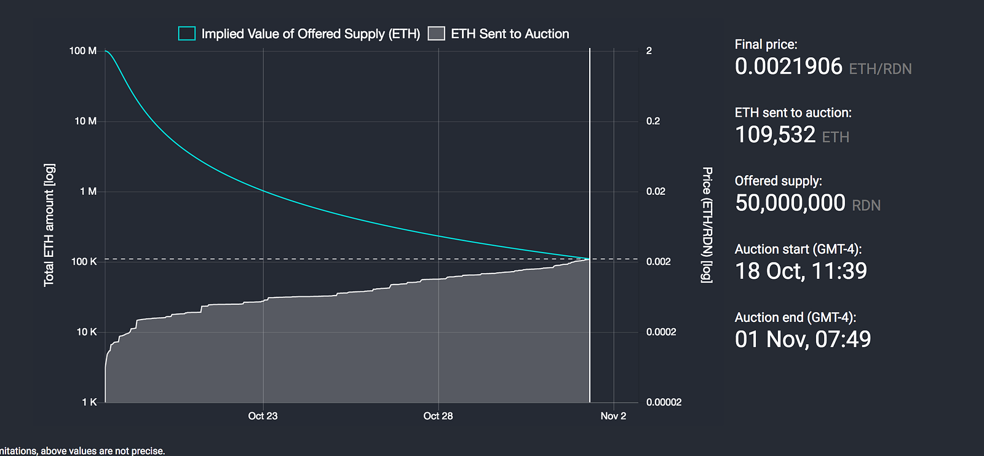Click the 0.00002 price axis tick

click(664, 403)
